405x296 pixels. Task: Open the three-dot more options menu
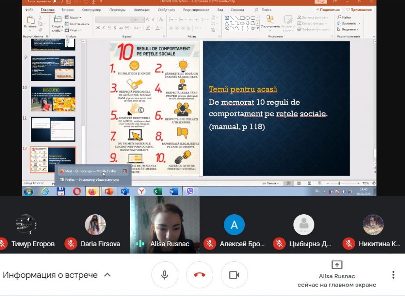393,275
